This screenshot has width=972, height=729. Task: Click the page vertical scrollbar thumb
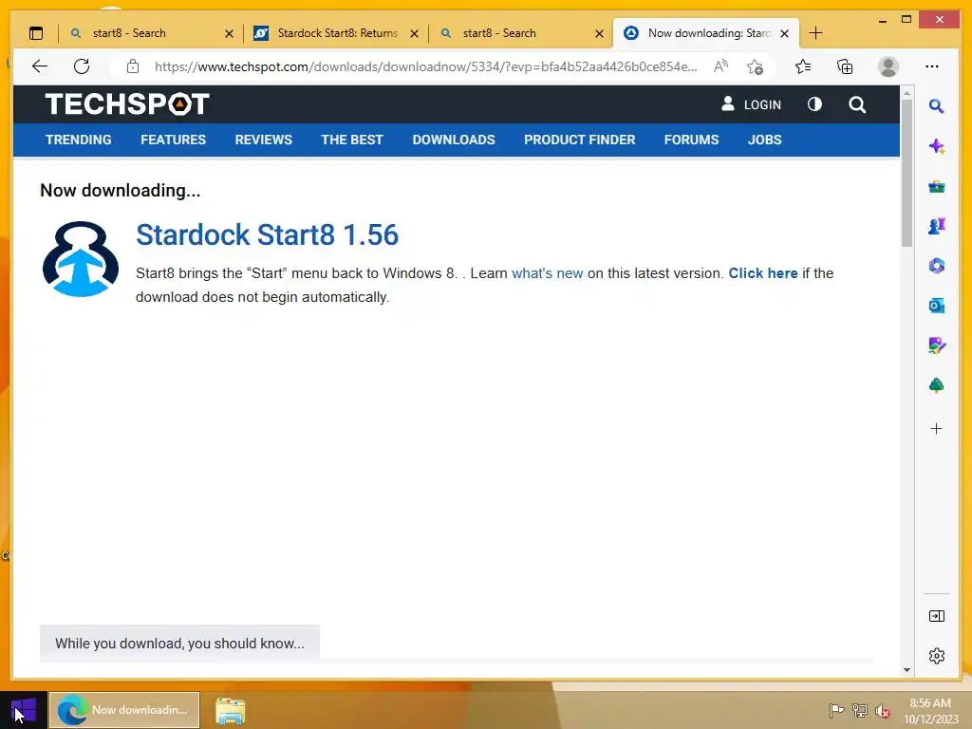(907, 173)
